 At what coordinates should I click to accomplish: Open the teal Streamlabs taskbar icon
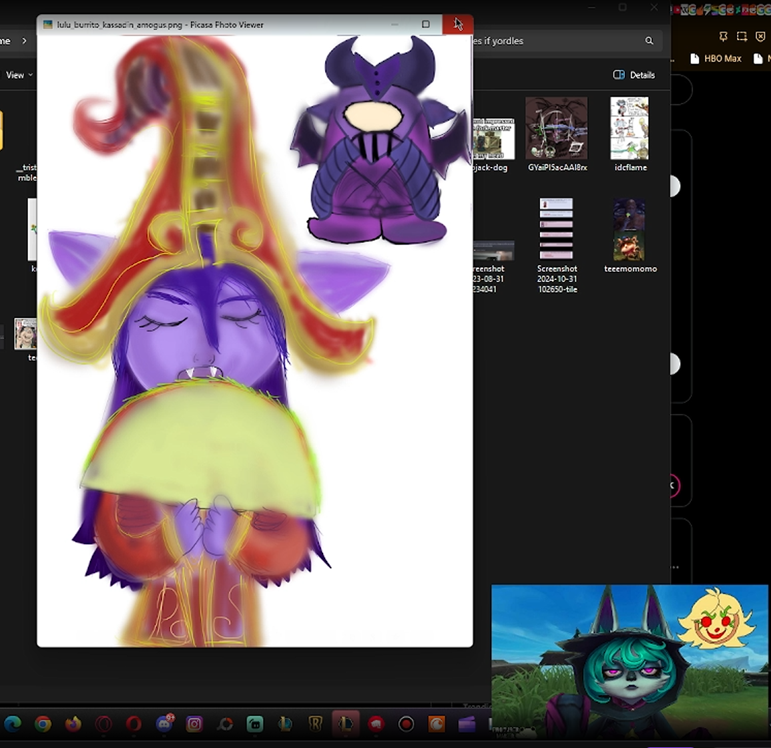click(255, 724)
